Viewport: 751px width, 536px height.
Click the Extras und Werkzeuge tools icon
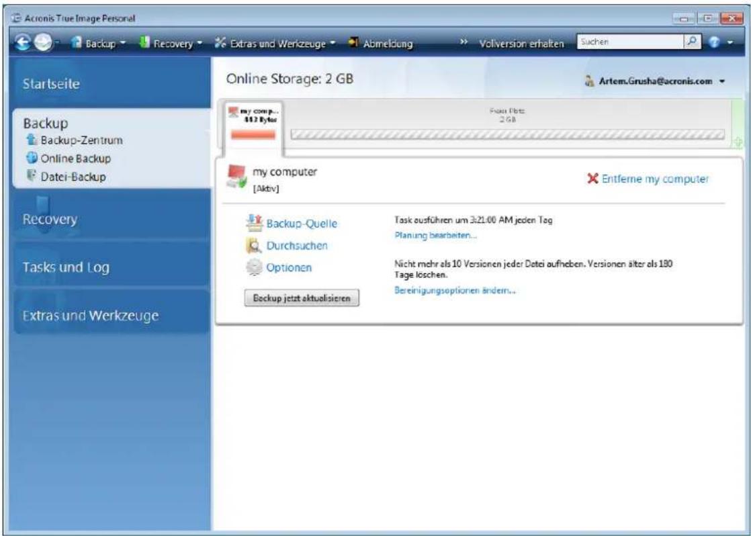coord(220,43)
